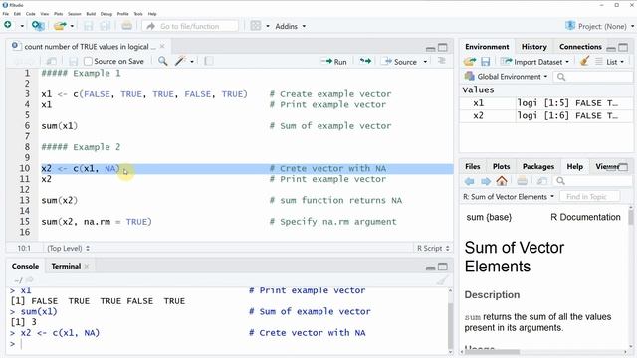Close the script tab
The image size is (637, 358).
coord(162,47)
